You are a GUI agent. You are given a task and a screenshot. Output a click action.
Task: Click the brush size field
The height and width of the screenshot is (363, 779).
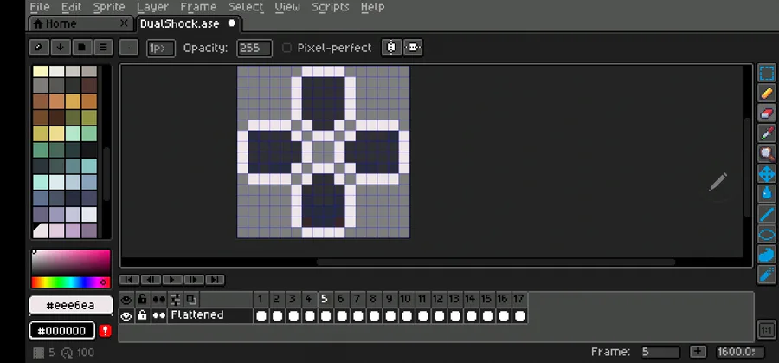coord(161,48)
